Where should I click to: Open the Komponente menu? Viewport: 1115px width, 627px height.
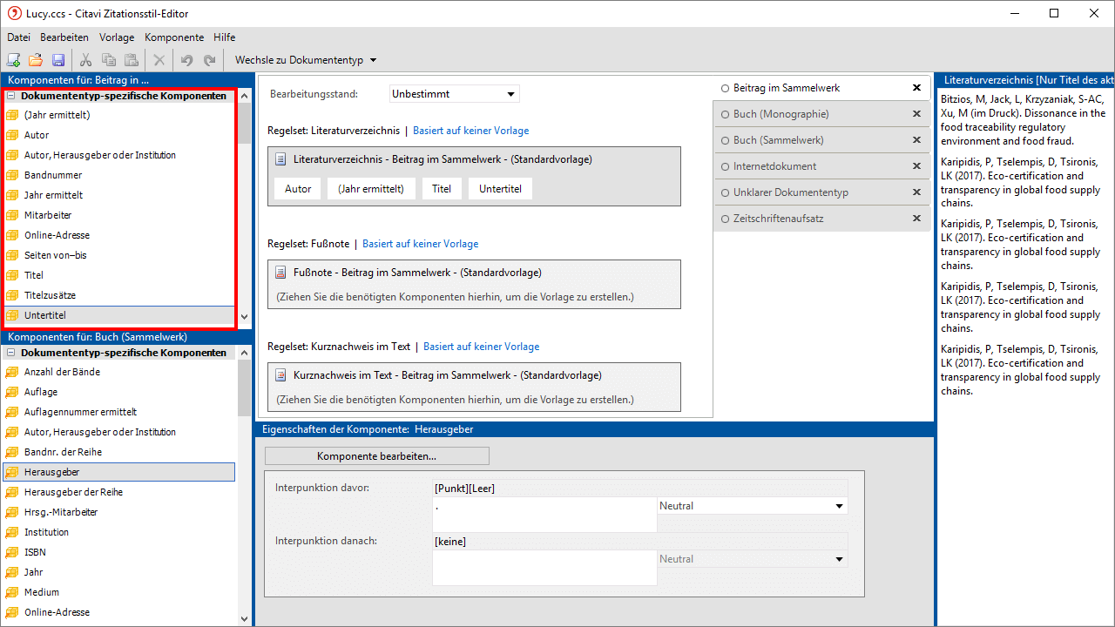[x=174, y=37]
